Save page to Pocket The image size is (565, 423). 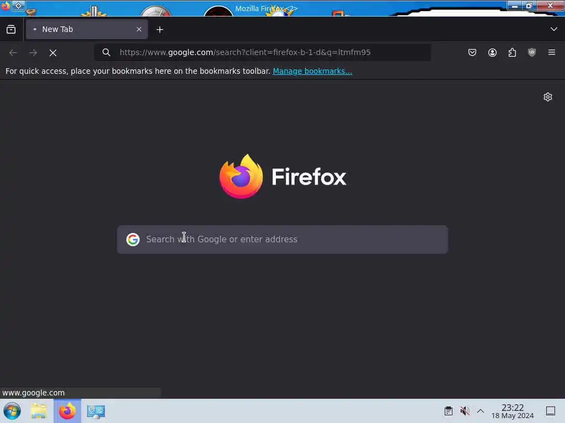pyautogui.click(x=472, y=52)
